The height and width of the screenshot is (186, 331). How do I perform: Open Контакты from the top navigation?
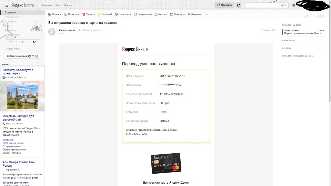click(47, 5)
